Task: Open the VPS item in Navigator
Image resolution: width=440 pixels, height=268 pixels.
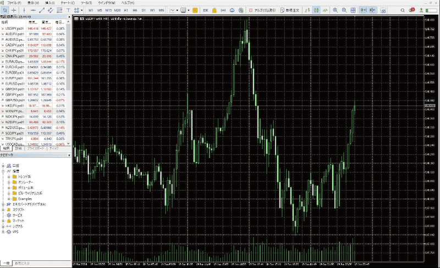Action: 16,231
